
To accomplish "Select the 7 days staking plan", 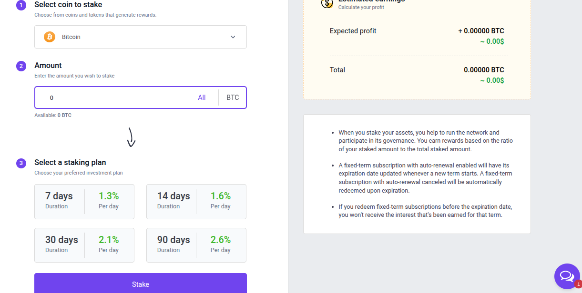I will point(84,202).
